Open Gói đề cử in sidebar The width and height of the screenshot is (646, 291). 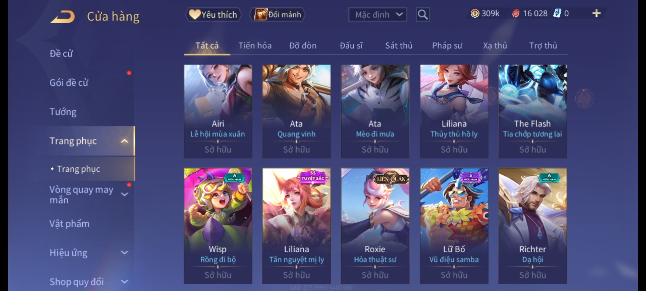click(x=69, y=82)
